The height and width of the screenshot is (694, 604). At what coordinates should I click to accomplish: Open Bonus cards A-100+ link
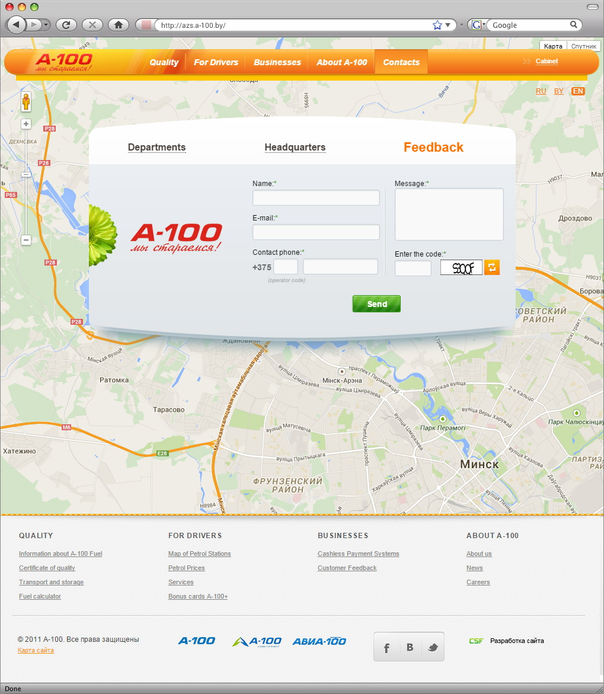point(198,596)
